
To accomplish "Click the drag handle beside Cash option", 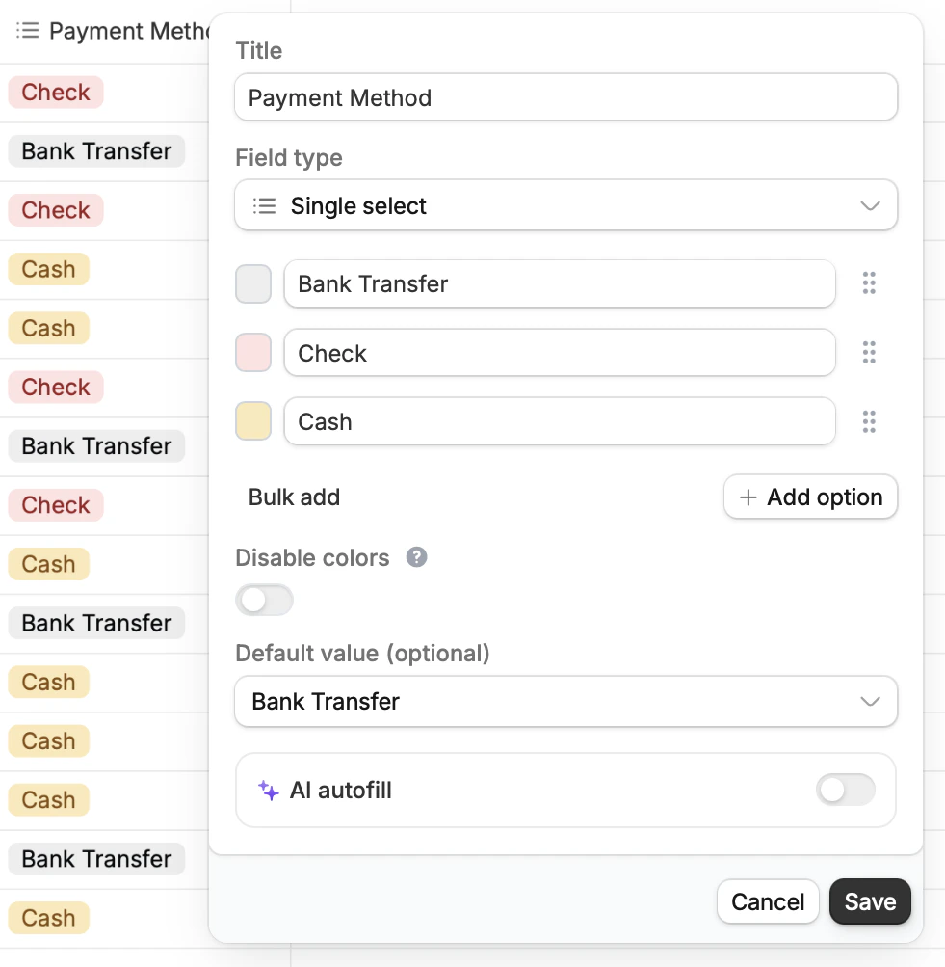I will coord(869,421).
